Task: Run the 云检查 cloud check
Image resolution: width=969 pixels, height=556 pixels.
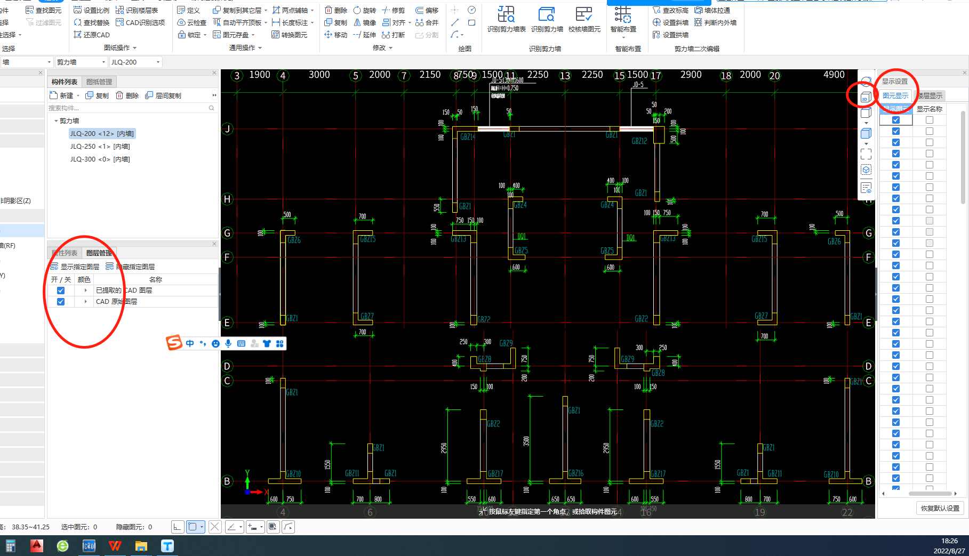Action: point(191,22)
